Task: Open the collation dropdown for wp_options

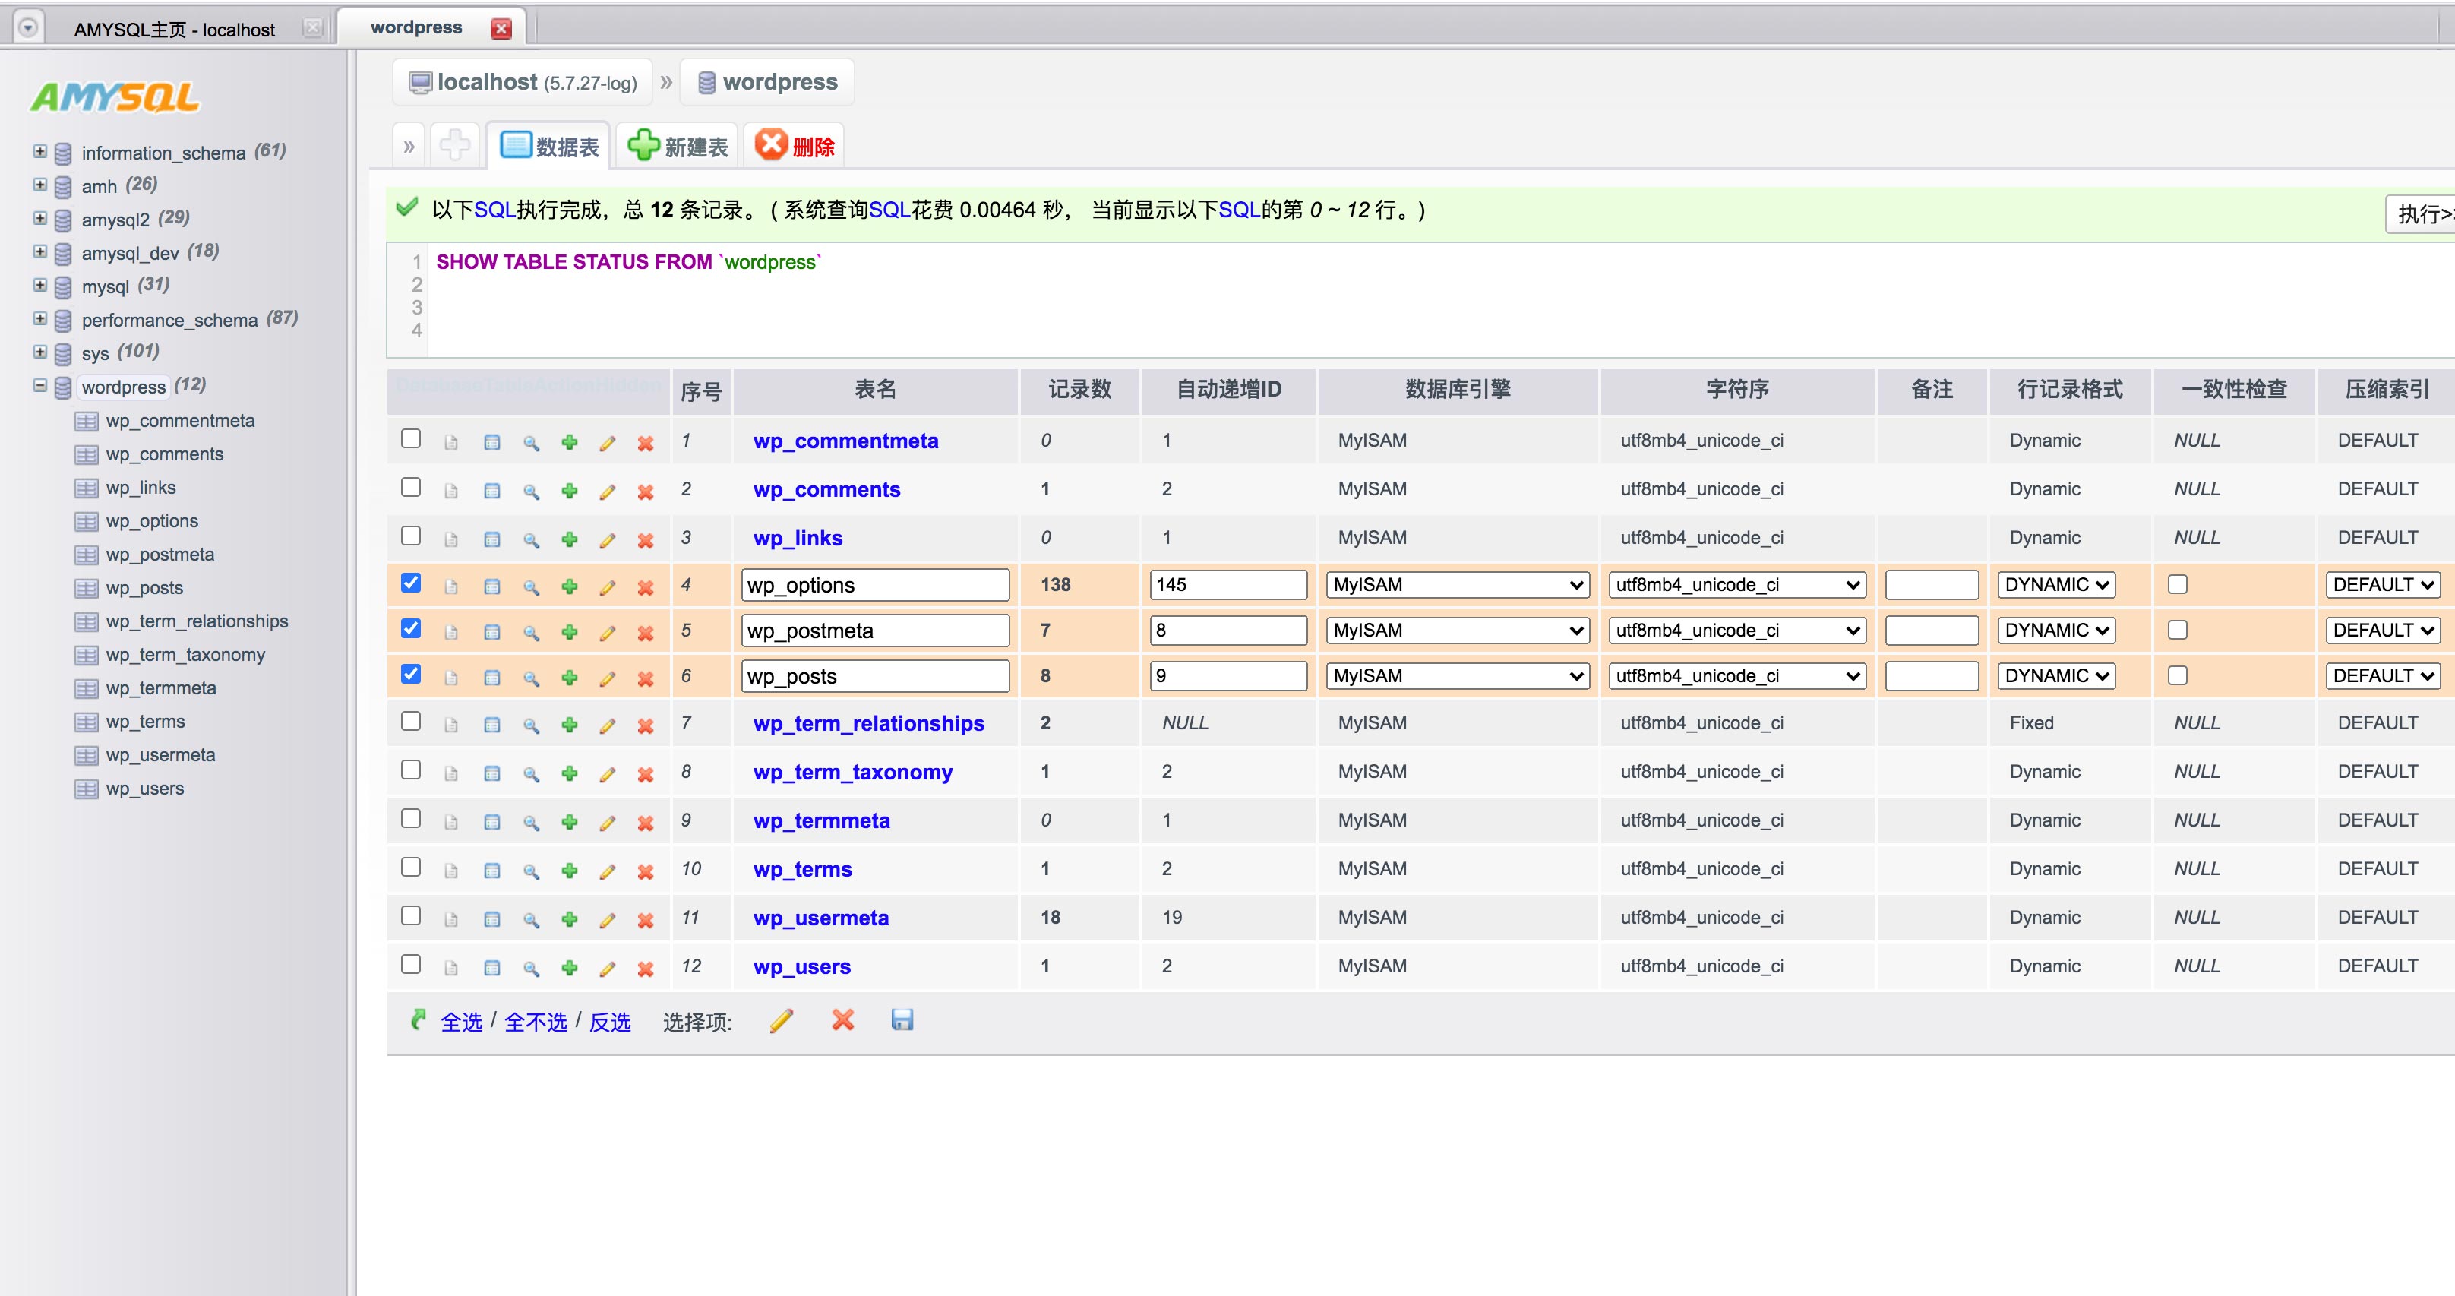Action: point(1736,585)
